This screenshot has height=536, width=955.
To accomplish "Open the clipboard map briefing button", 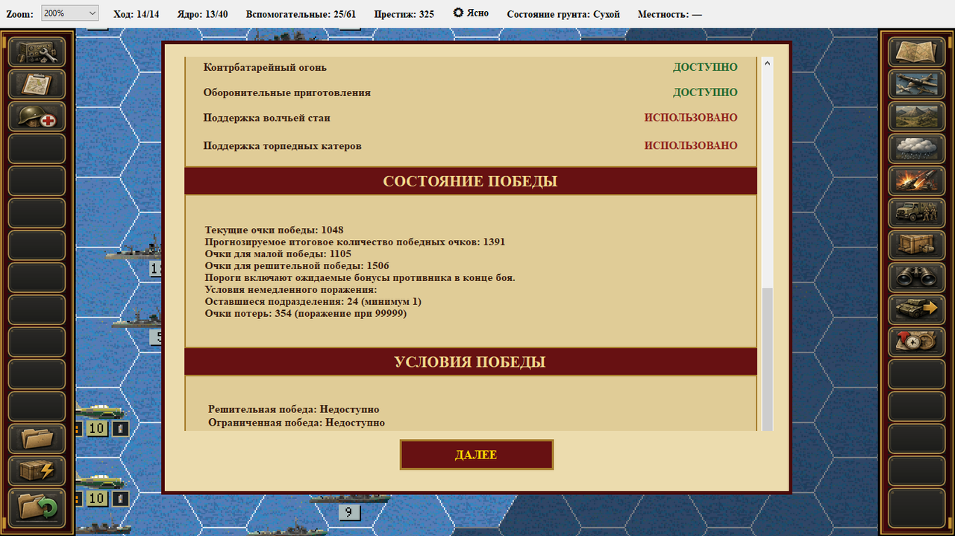I will tap(37, 84).
